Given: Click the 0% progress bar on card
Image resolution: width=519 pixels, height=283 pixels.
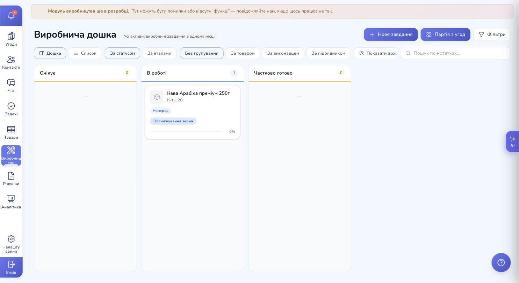Looking at the screenshot, I should pyautogui.click(x=186, y=132).
